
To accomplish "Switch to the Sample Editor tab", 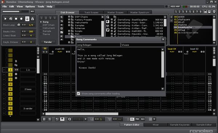I will tap(204, 125).
